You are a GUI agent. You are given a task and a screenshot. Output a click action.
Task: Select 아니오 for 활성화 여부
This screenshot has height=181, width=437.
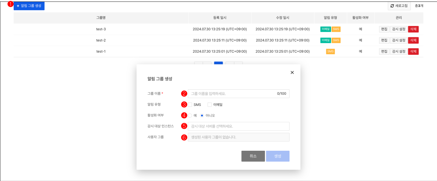(202, 115)
